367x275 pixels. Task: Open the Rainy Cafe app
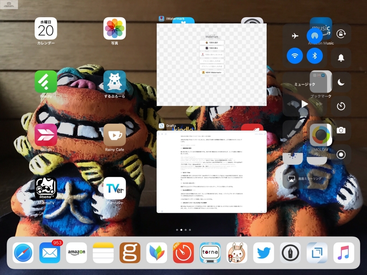click(x=114, y=135)
